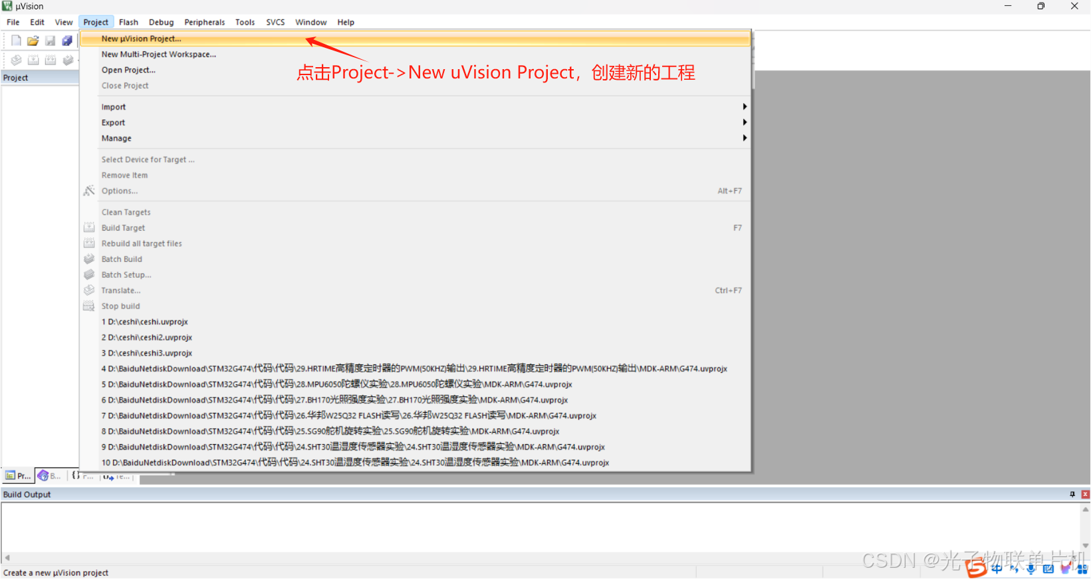Click the Sogou microphone voice input icon
Viewport: 1091px width, 579px height.
[1030, 568]
